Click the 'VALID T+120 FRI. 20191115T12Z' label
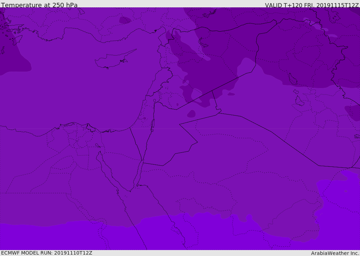Viewport: 360px width, 256px height. 312,5
